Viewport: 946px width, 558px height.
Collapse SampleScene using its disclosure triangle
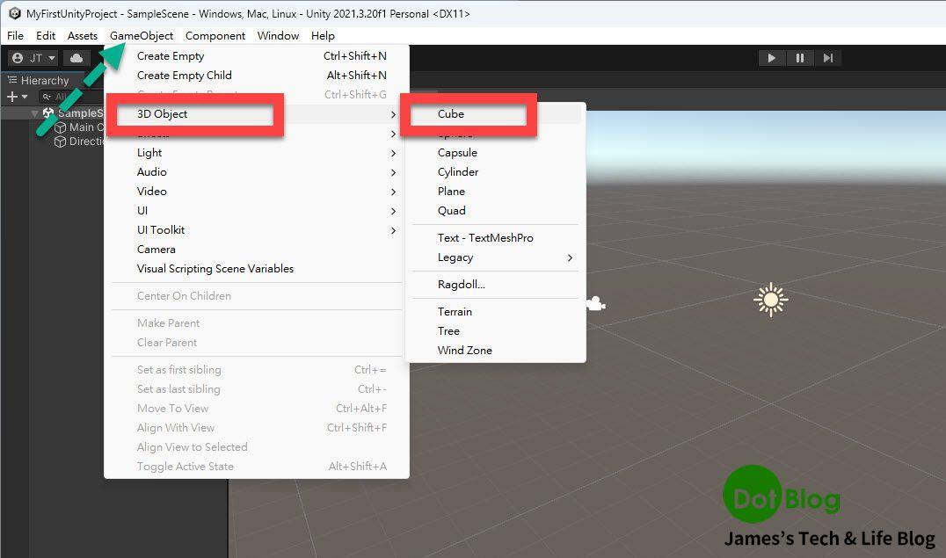(35, 112)
